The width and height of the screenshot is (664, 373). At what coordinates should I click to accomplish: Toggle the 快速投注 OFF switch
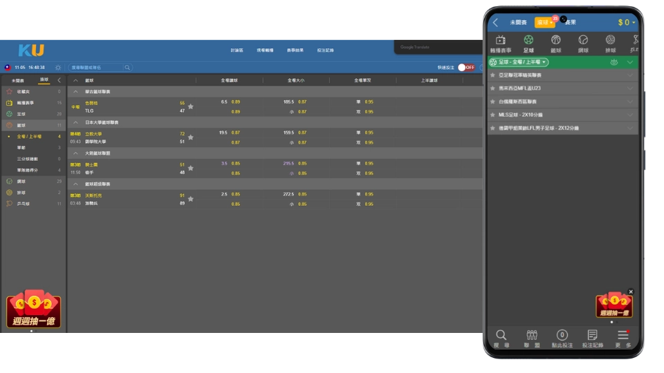[x=467, y=68]
